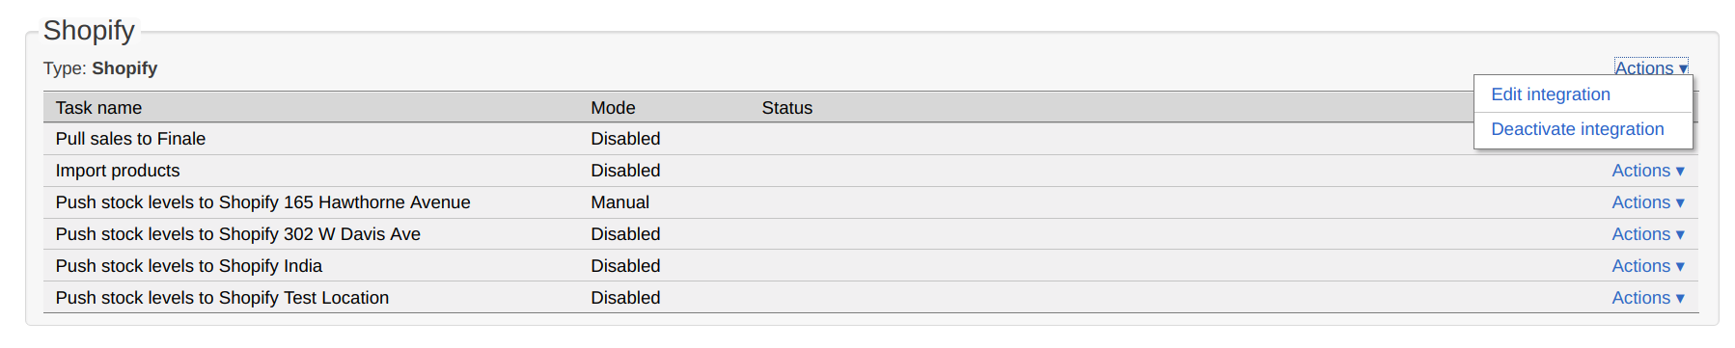Open Actions for Shopify Test Location task
1735x348 pixels.
[x=1648, y=298]
